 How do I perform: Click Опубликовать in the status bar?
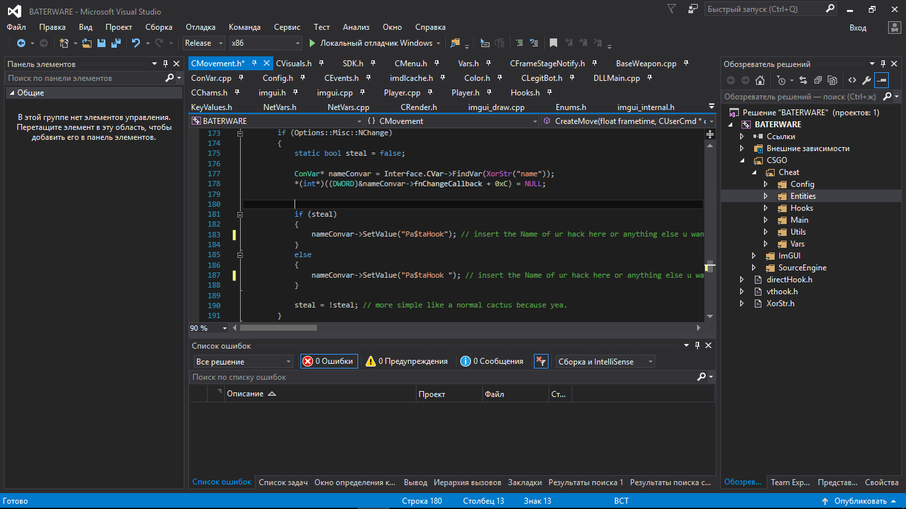(860, 501)
